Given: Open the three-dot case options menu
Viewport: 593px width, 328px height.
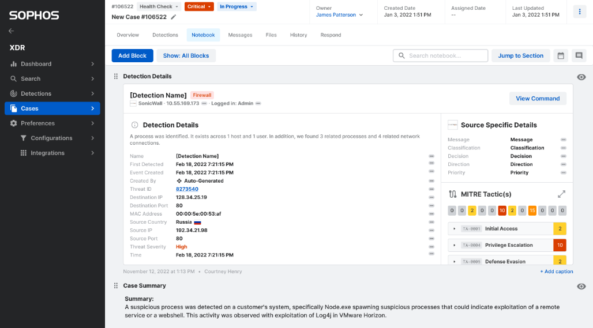Looking at the screenshot, I should pos(579,12).
